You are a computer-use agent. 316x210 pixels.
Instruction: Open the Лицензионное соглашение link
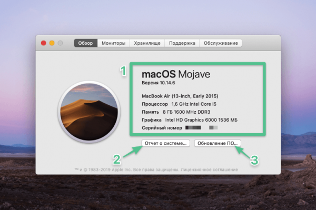pyautogui.click(x=209, y=169)
